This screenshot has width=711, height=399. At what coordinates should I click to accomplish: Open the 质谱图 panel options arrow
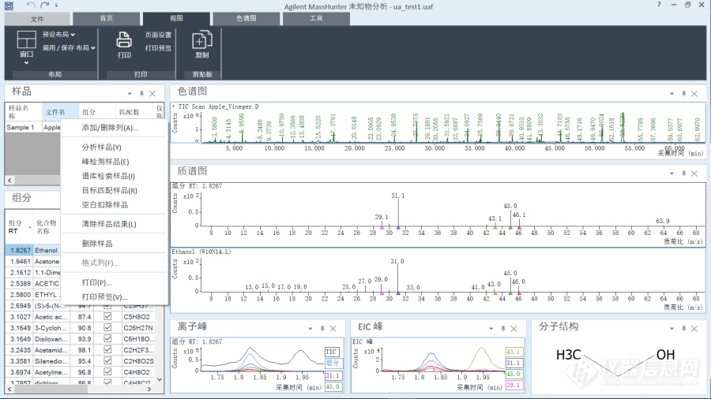(x=672, y=173)
